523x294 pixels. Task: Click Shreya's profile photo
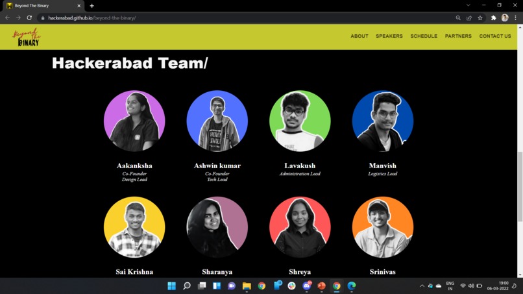(x=300, y=227)
